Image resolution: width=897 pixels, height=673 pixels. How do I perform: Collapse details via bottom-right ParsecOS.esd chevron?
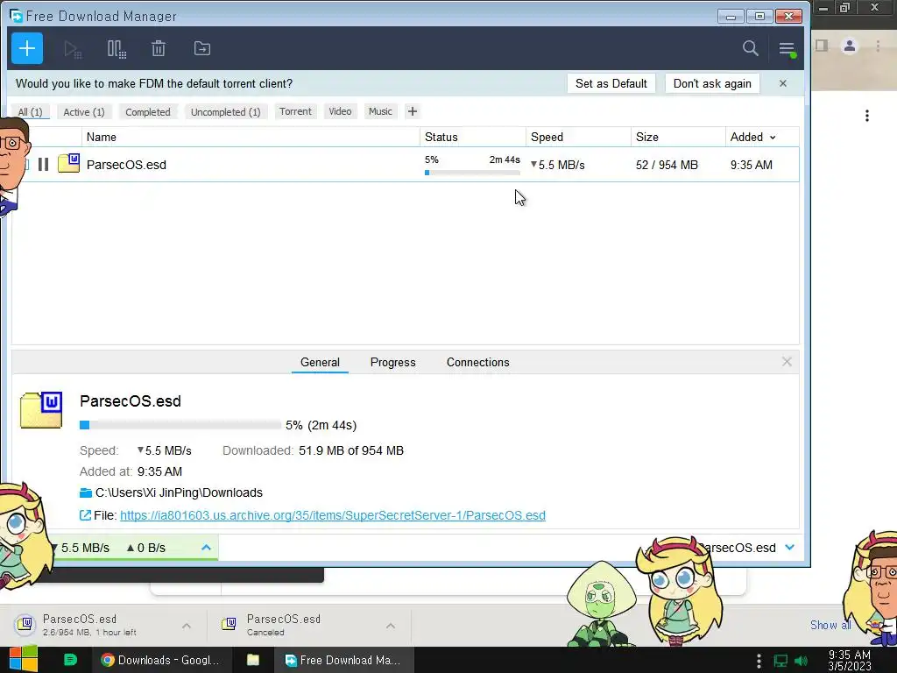790,547
